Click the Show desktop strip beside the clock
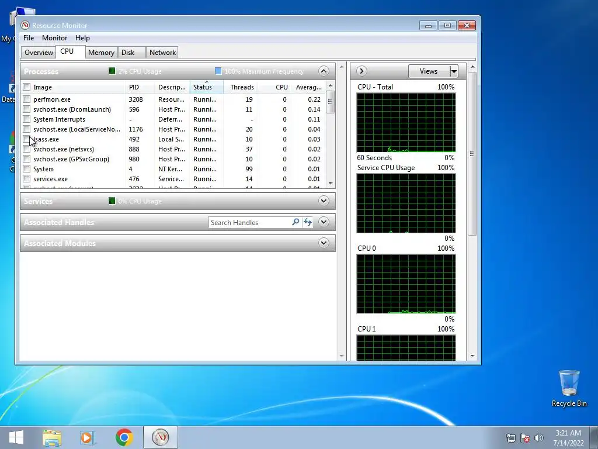The width and height of the screenshot is (598, 449). coord(594,437)
